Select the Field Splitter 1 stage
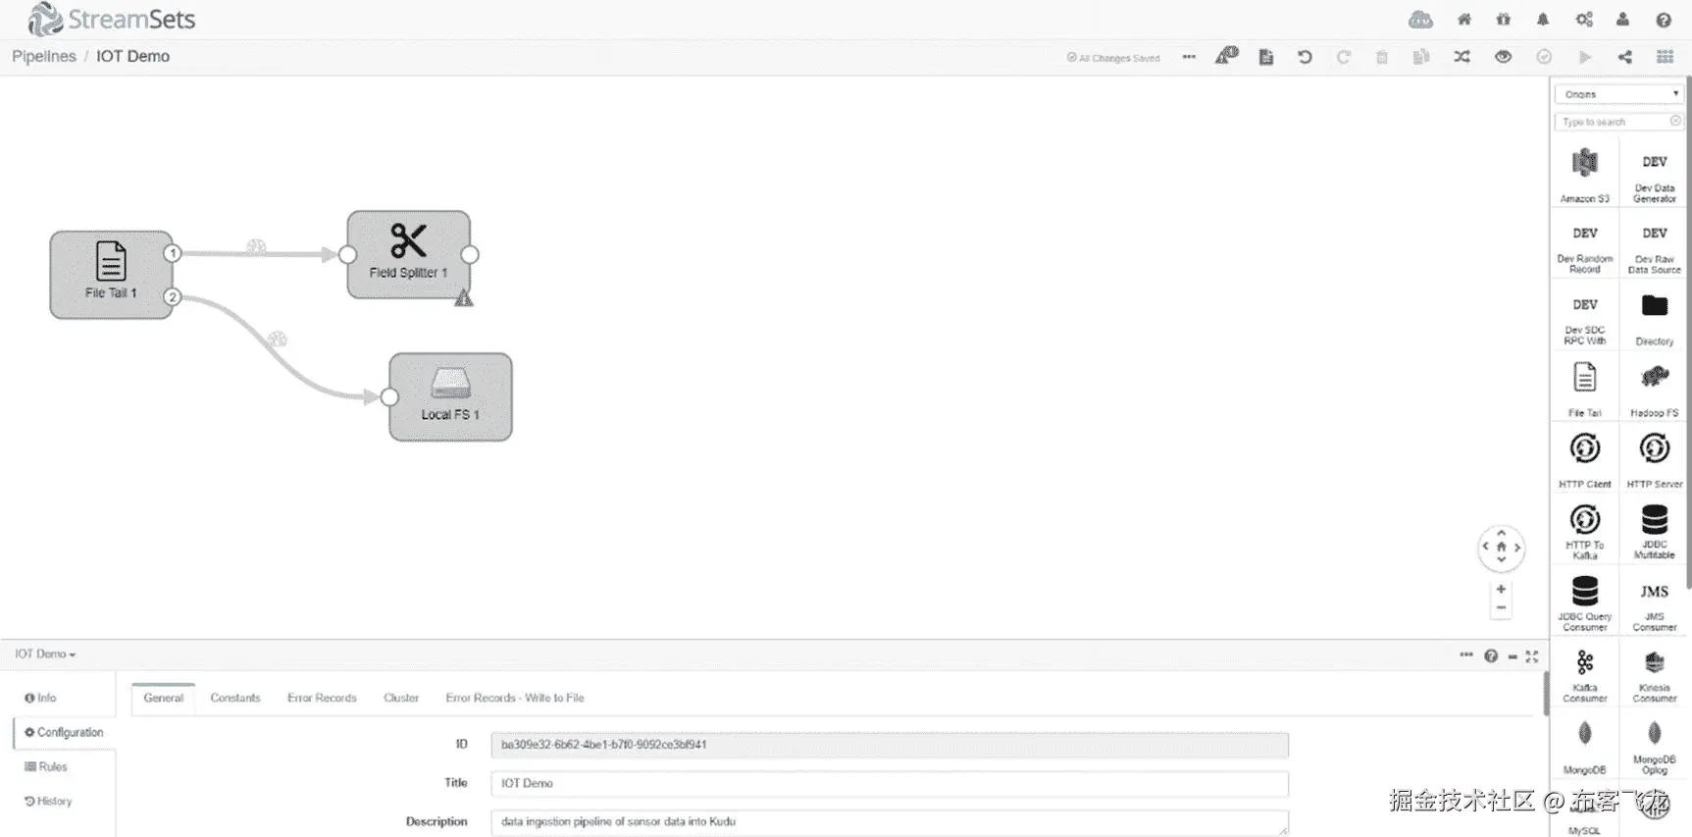 coord(408,254)
